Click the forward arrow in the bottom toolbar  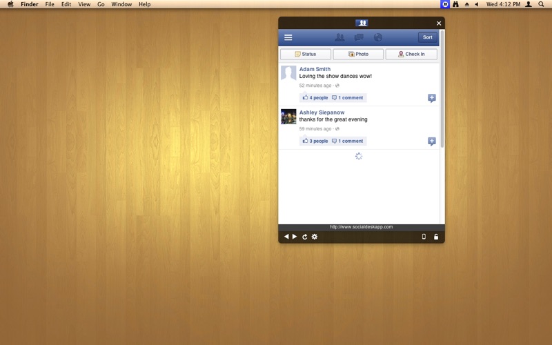[x=295, y=237]
